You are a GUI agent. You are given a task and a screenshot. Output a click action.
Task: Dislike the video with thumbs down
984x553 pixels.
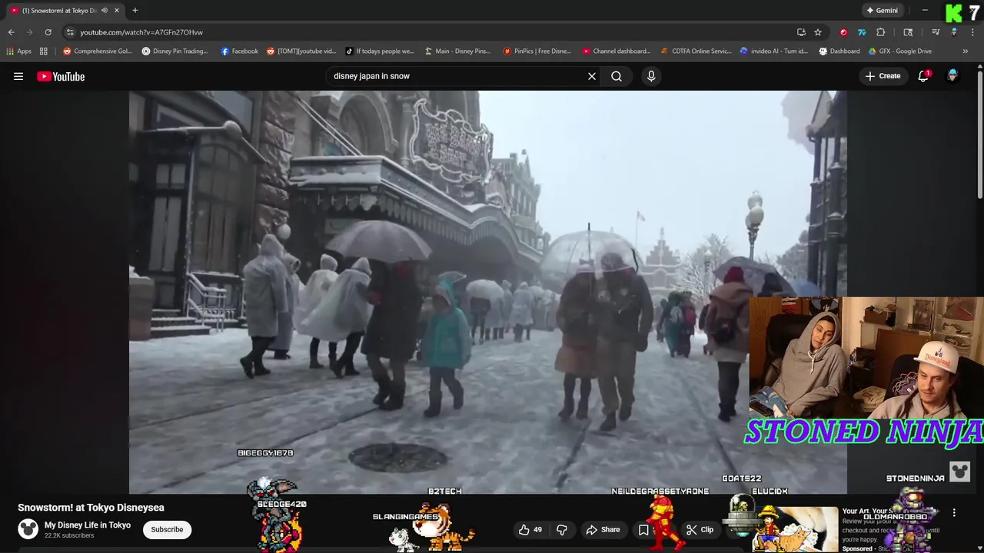562,529
